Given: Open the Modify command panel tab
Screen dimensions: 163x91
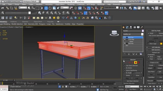Looking at the screenshot, I should [127, 27].
